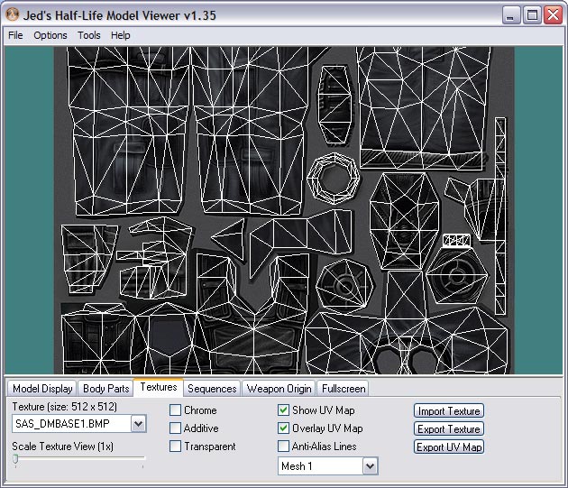Click the Export UV Map button
Image resolution: width=568 pixels, height=488 pixels.
pos(449,447)
